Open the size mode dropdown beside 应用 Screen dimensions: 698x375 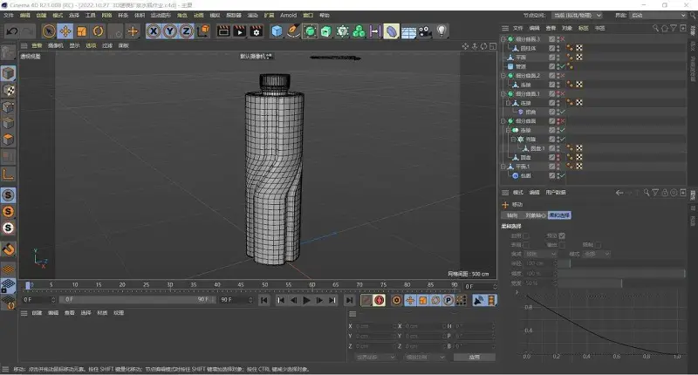pos(425,358)
